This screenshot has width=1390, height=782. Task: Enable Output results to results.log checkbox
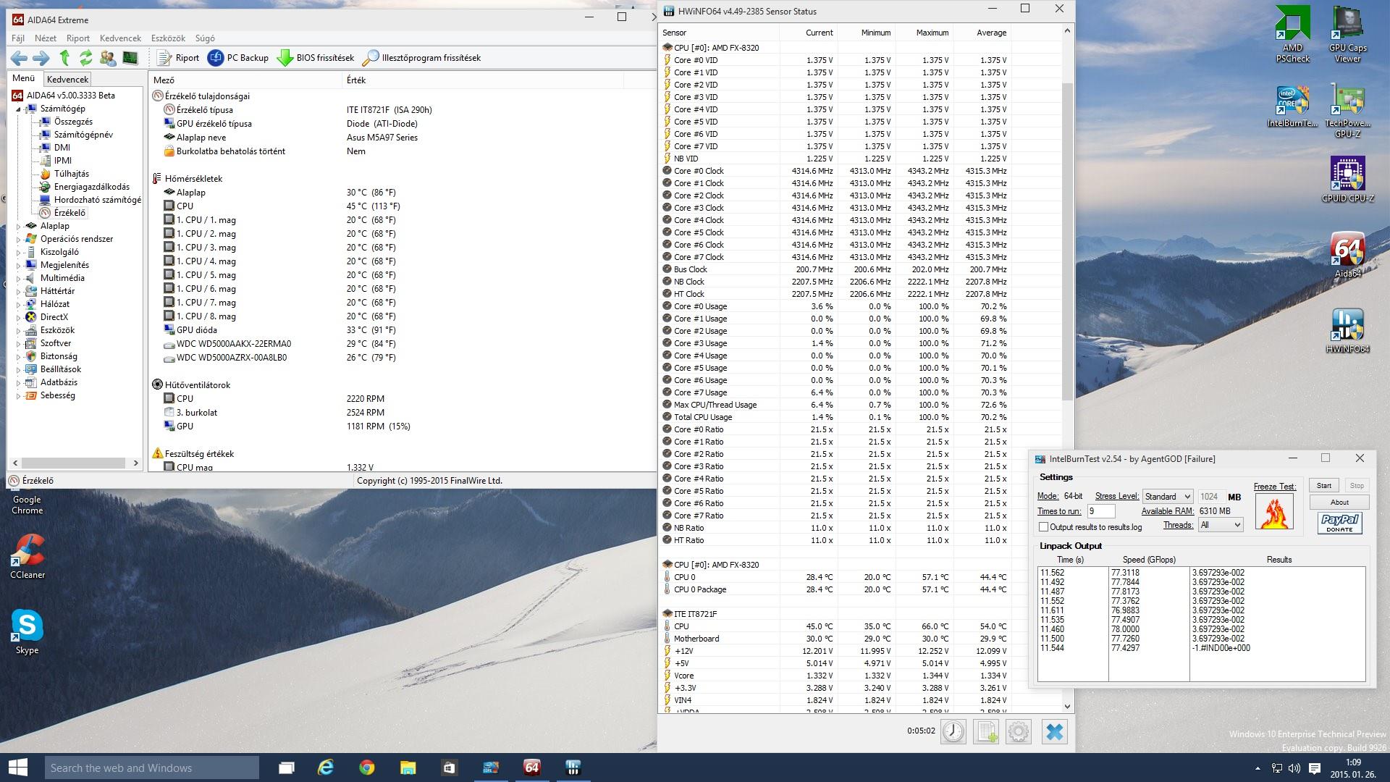(1043, 527)
